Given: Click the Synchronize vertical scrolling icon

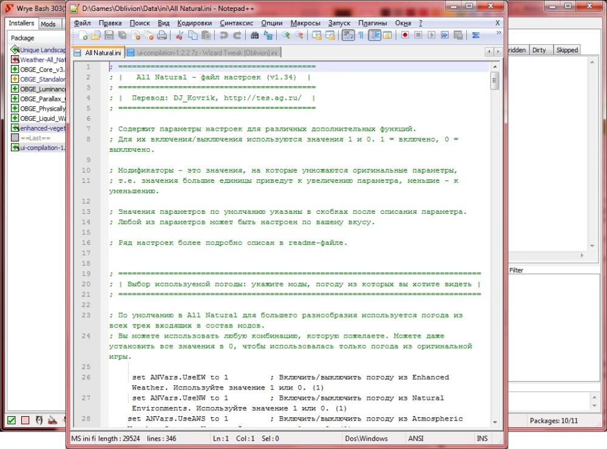Looking at the screenshot, I should pyautogui.click(x=317, y=36).
